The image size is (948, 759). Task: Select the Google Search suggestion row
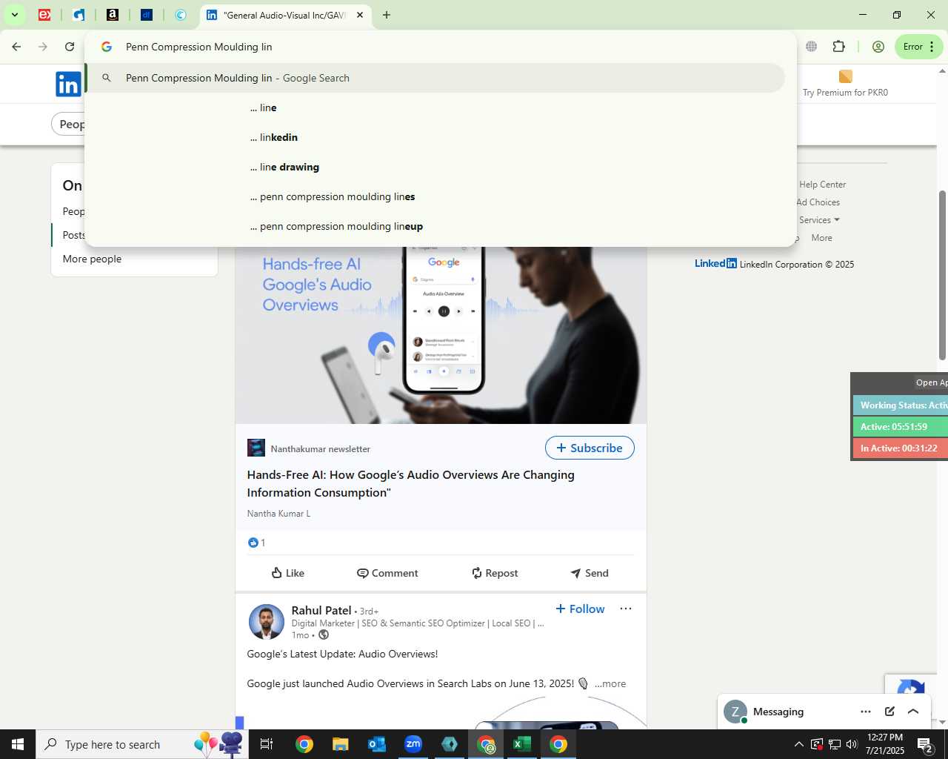coord(435,78)
